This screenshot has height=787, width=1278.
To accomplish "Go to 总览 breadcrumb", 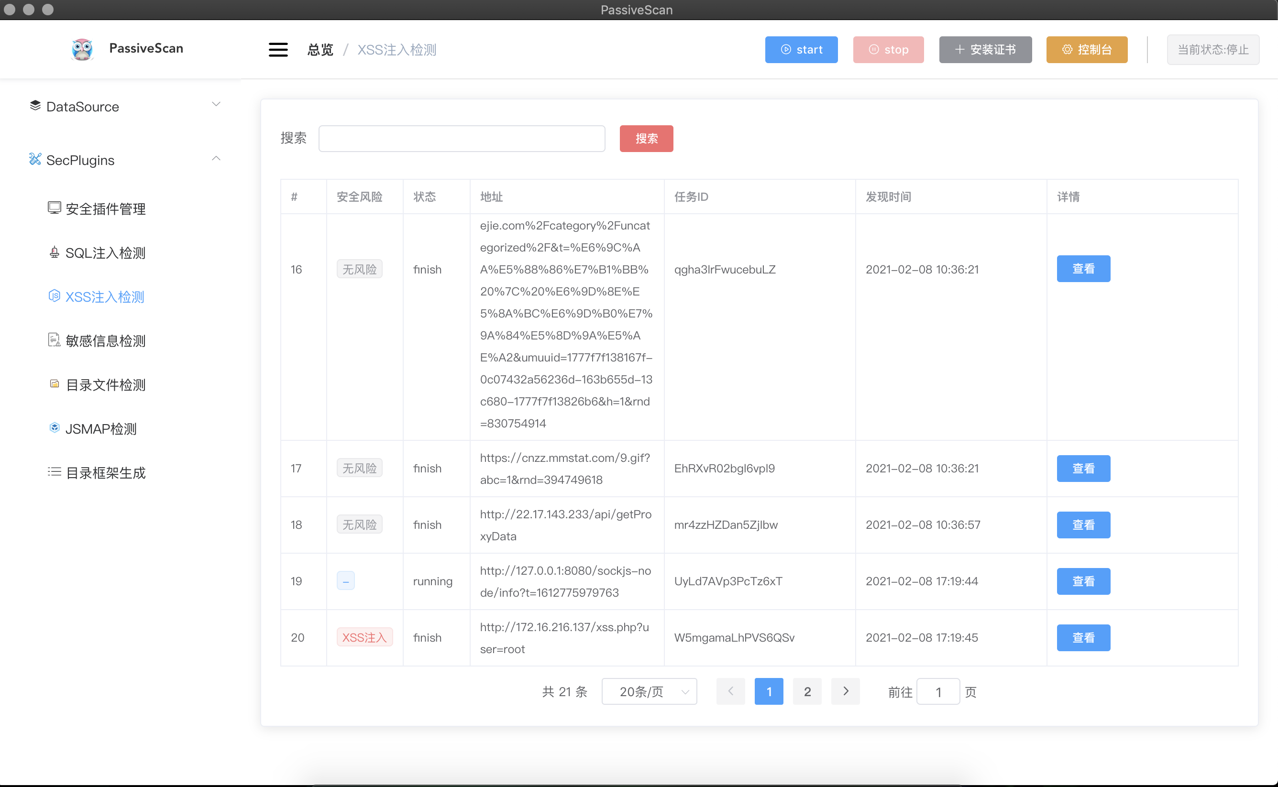I will [320, 50].
